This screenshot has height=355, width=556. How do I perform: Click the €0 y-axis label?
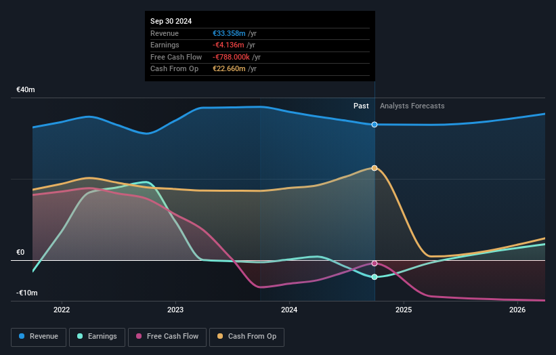[x=20, y=252]
